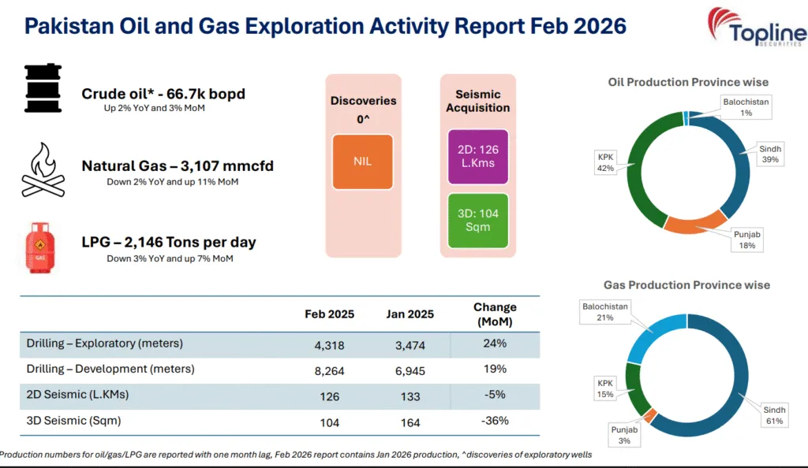
Task: Select the purple 2D: 126 L.Kms box
Action: [478, 157]
